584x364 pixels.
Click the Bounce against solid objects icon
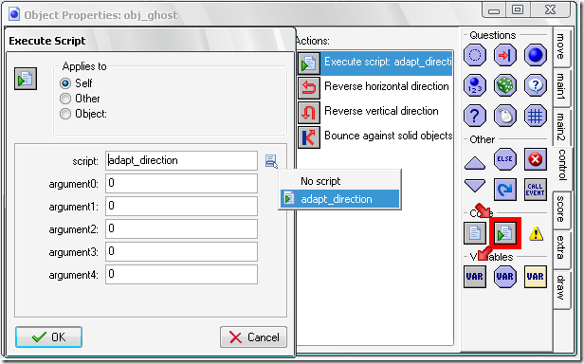point(309,137)
